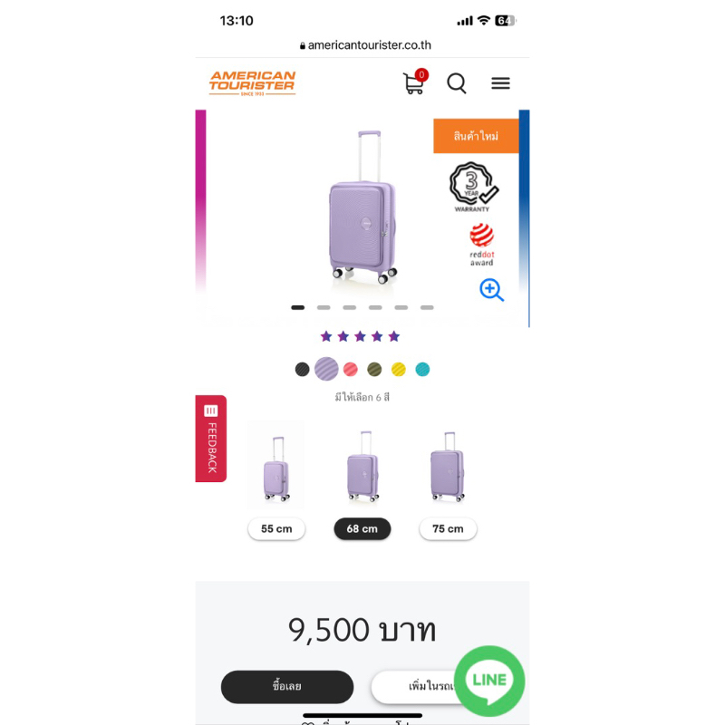Open the LINE chat widget
This screenshot has width=725, height=725.
(489, 681)
